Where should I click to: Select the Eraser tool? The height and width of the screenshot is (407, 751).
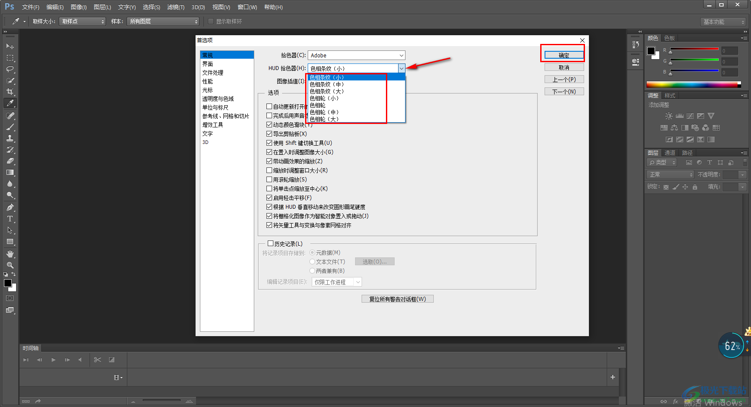pos(10,161)
